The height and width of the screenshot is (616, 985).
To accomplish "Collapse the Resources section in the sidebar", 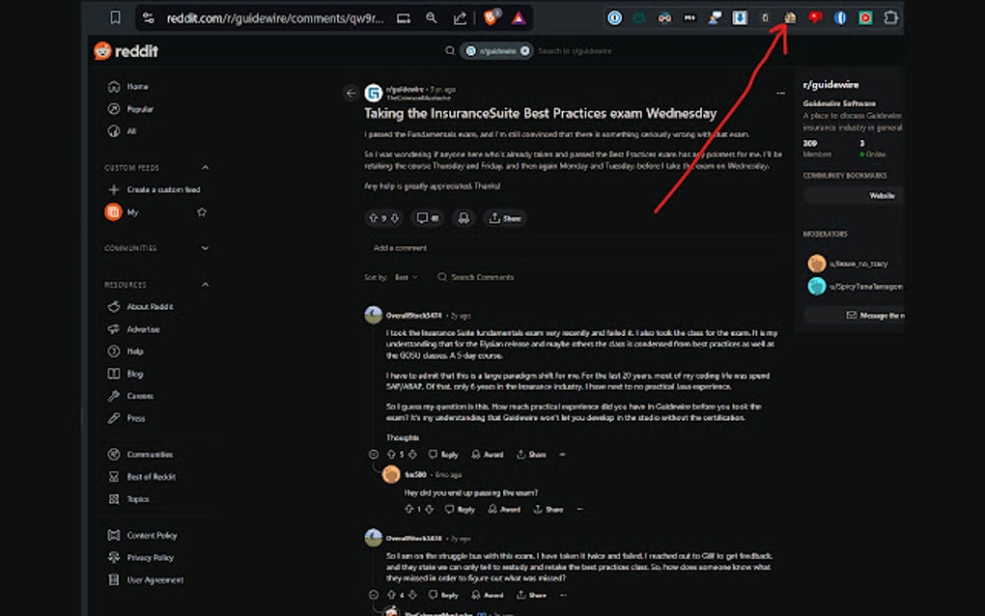I will pos(205,284).
